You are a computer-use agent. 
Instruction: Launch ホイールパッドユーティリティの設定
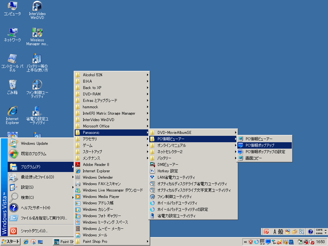coord(193,209)
